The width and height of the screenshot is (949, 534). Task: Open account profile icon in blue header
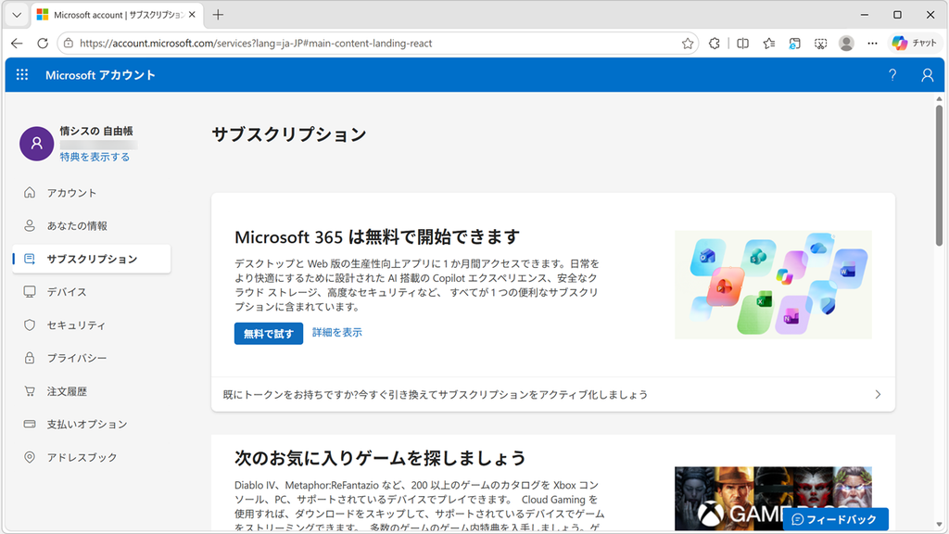coord(927,74)
